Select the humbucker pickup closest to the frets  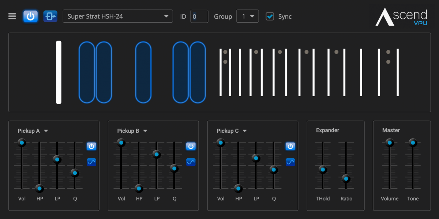click(x=189, y=72)
